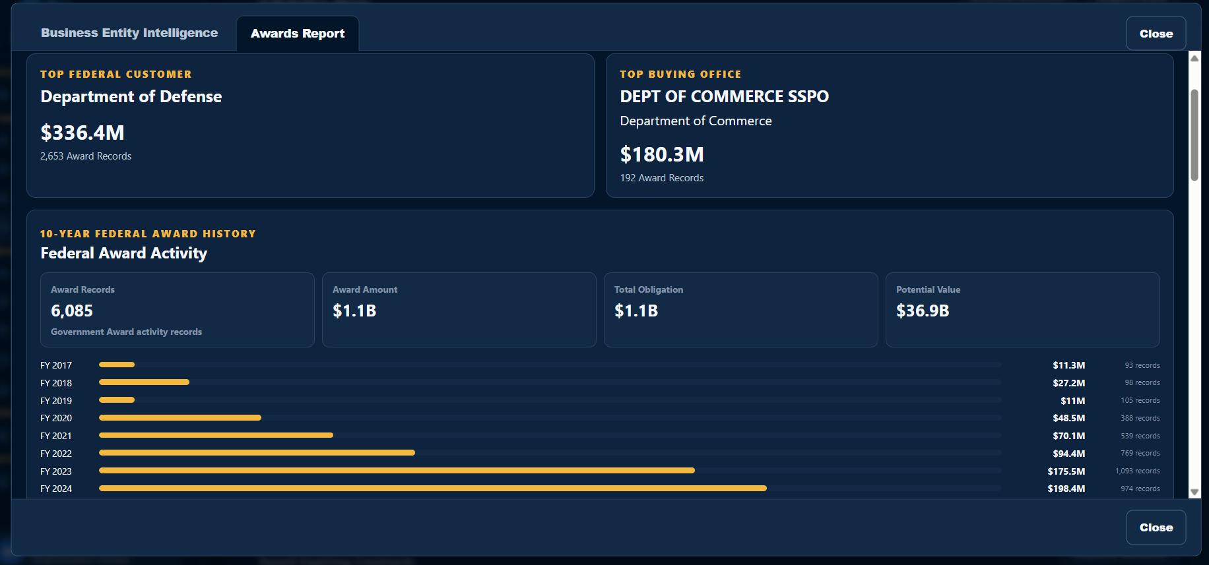
Task: Select the DEPT OF COMMERCE SSPO heading
Action: pyautogui.click(x=724, y=97)
